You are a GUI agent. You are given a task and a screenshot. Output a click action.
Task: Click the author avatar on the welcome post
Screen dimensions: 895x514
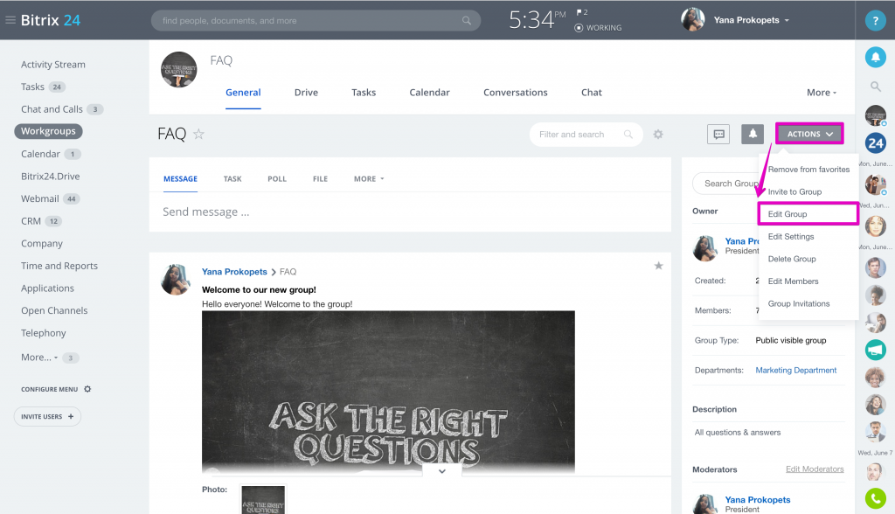(176, 279)
